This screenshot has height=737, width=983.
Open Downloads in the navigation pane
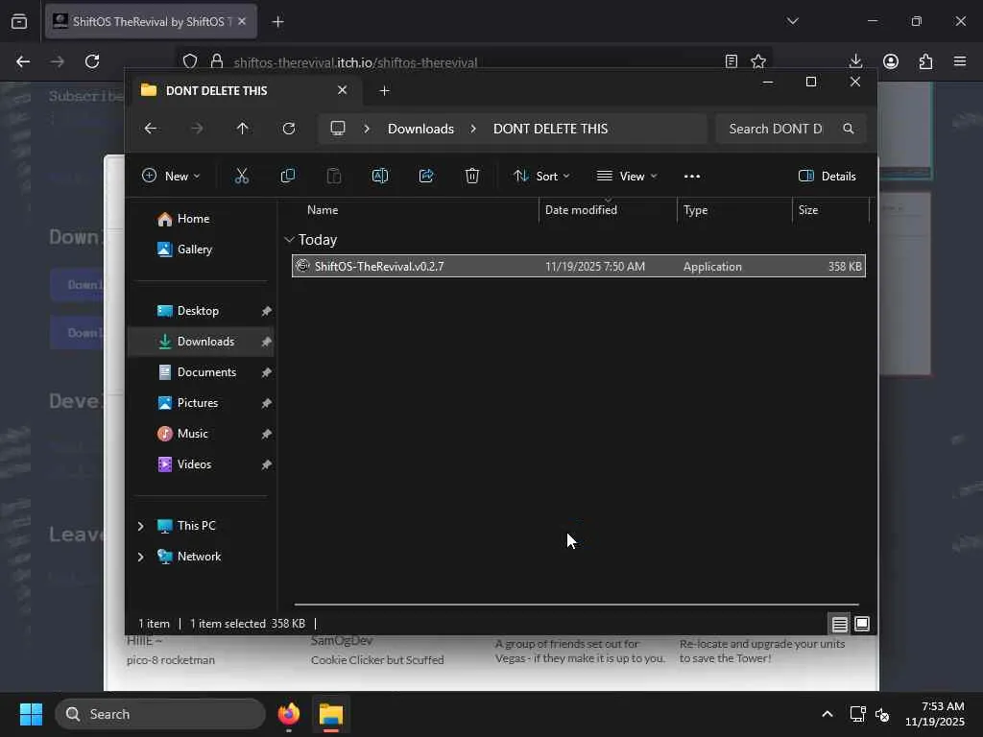tap(201, 342)
